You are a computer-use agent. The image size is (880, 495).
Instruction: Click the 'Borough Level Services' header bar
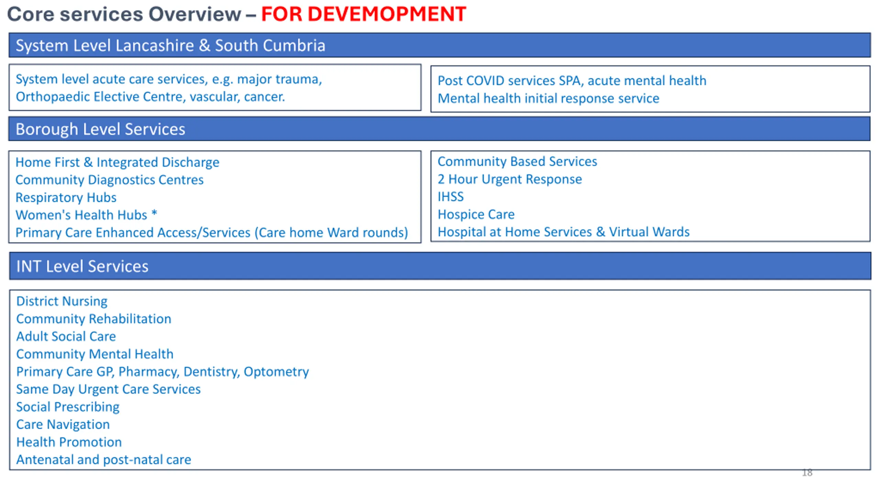point(439,129)
